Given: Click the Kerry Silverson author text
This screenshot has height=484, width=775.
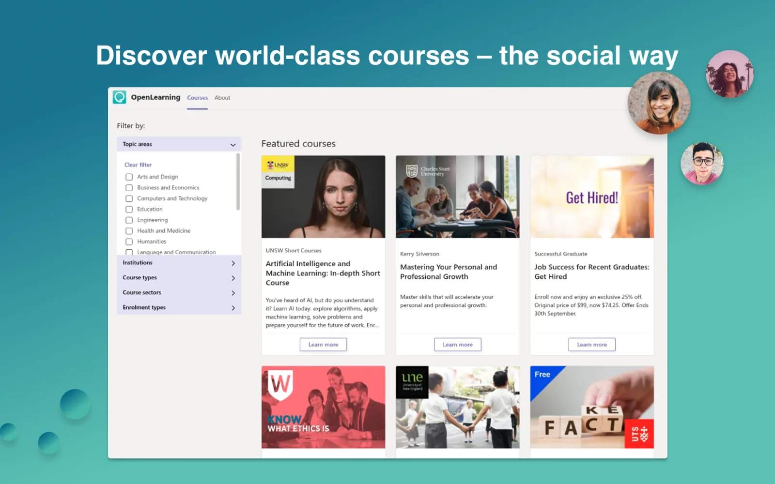Looking at the screenshot, I should (419, 254).
